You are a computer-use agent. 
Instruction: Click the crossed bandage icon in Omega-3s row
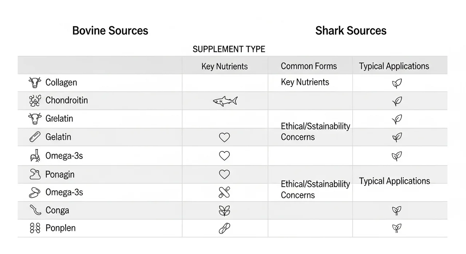tap(225, 192)
